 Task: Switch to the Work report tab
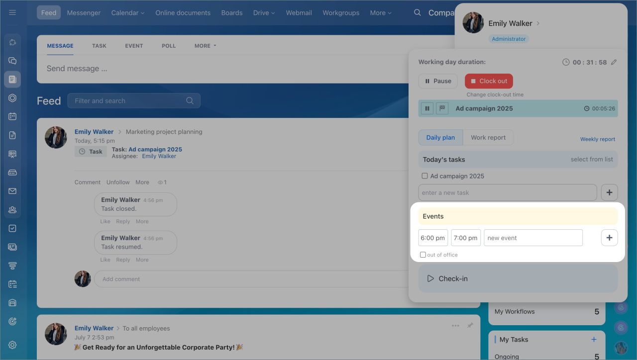pos(488,138)
